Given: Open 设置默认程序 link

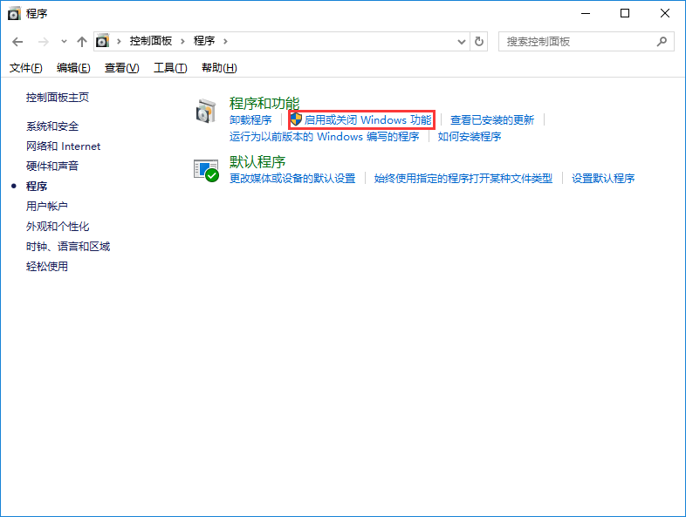Looking at the screenshot, I should coord(603,179).
